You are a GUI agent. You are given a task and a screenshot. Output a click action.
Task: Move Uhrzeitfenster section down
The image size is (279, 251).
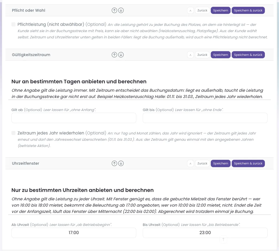coord(121,163)
